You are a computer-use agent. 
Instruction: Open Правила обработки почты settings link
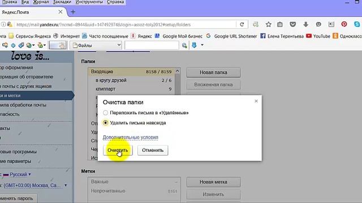23,105
